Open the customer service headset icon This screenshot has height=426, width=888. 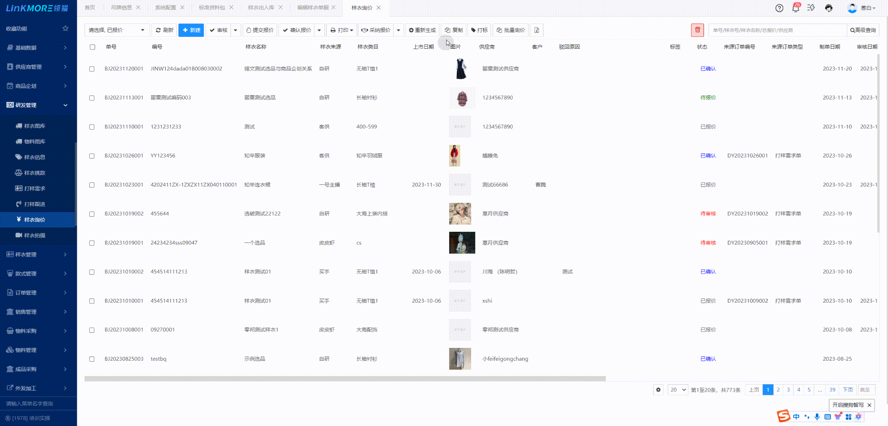(828, 8)
